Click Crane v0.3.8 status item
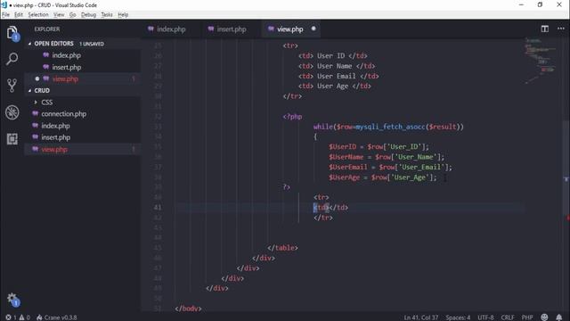Viewport: 570px width, 321px height. (57, 317)
